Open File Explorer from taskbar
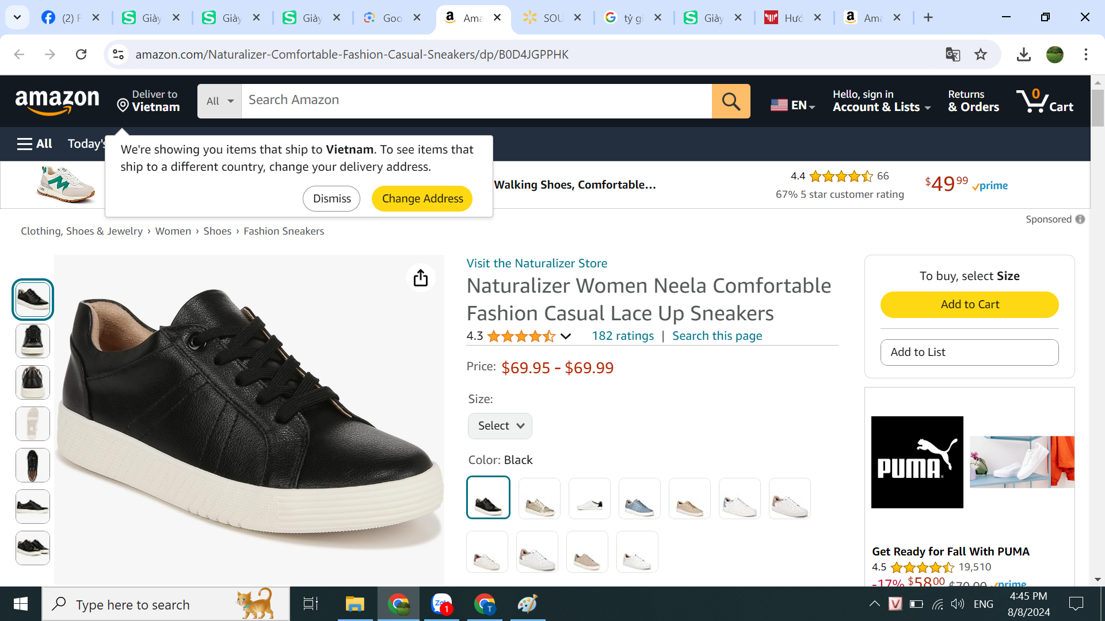 pyautogui.click(x=355, y=604)
